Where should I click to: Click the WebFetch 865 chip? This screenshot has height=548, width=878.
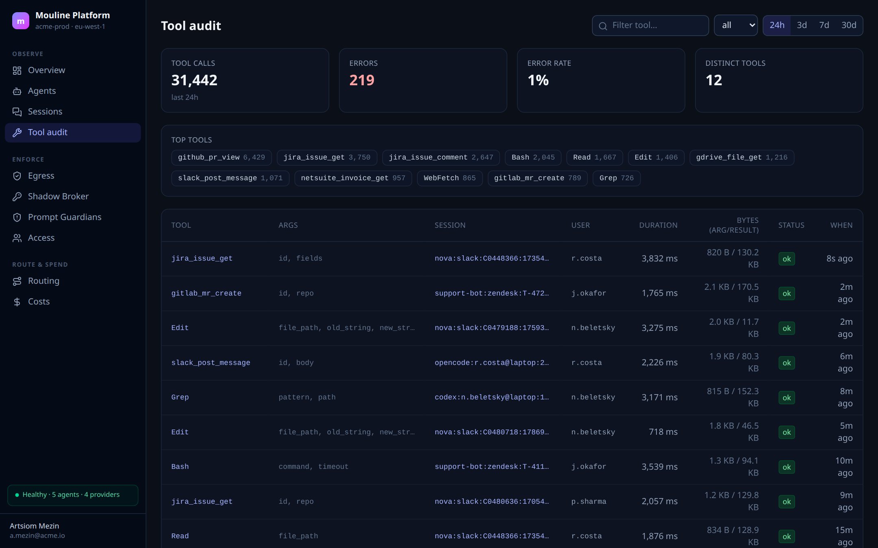(x=450, y=178)
